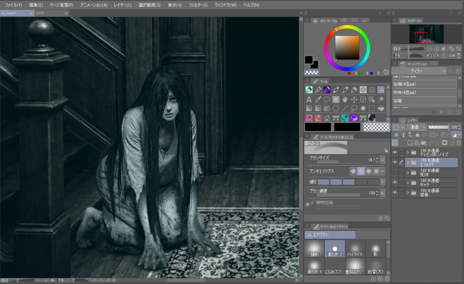Image resolution: width=464 pixels, height=284 pixels.
Task: Click the エアブラシ sub tool group tab
Action: coord(330,235)
